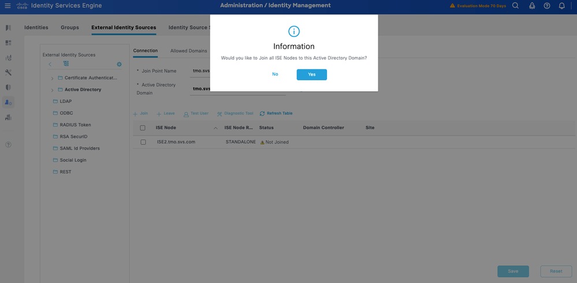Open the Operations tools sidebar icon
The image size is (577, 283).
(8, 73)
